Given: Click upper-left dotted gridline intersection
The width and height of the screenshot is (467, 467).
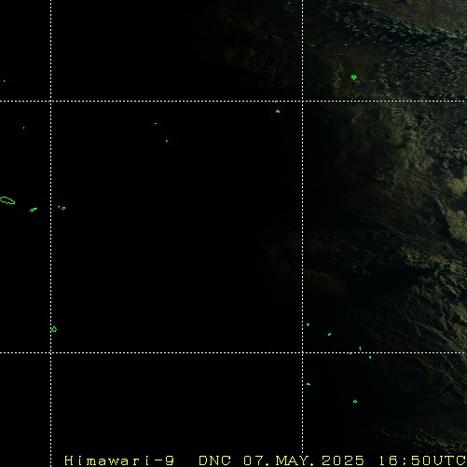Looking at the screenshot, I should click(50, 101).
